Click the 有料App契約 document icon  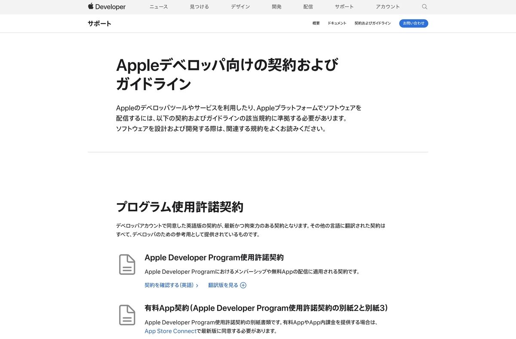[127, 315]
